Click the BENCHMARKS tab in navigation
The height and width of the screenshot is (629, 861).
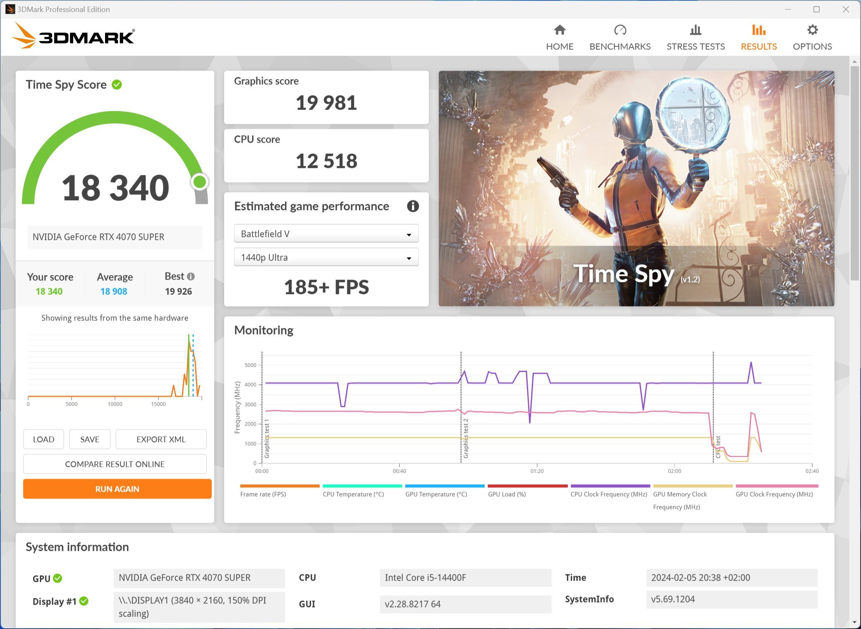[620, 37]
